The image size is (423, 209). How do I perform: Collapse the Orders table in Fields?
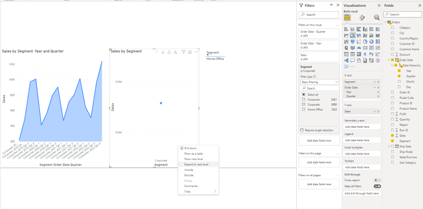coord(385,22)
